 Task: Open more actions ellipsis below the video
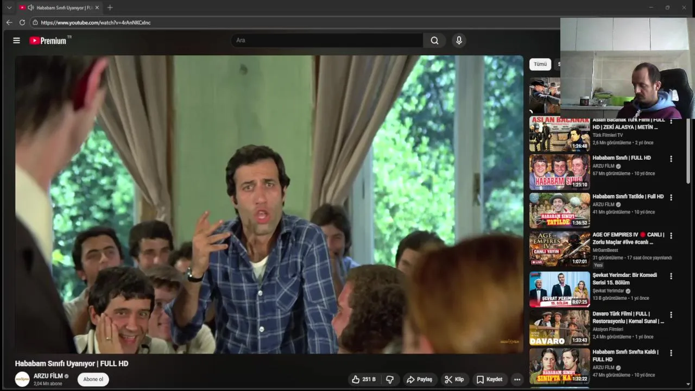point(517,380)
